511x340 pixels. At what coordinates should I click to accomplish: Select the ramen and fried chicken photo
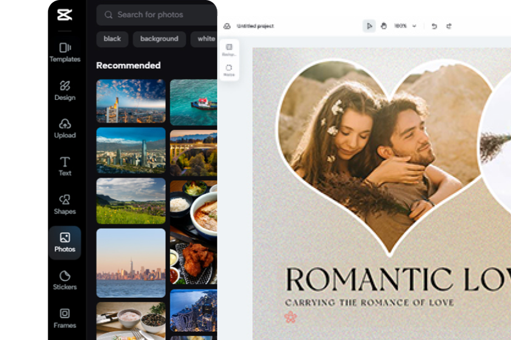(x=194, y=232)
